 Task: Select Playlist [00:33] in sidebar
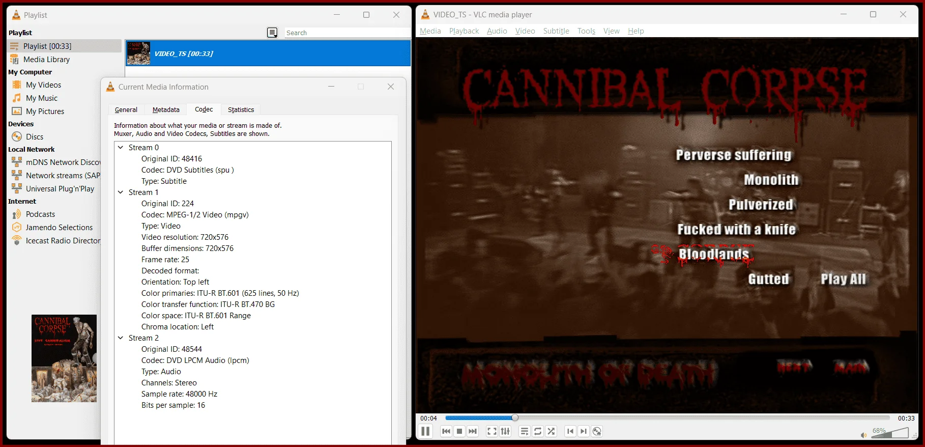click(65, 46)
